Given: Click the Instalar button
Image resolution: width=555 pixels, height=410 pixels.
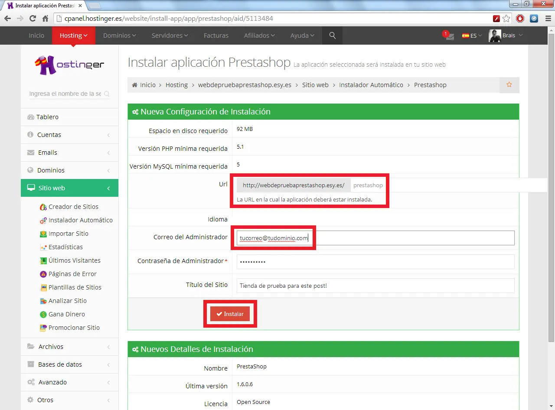Looking at the screenshot, I should 230,314.
